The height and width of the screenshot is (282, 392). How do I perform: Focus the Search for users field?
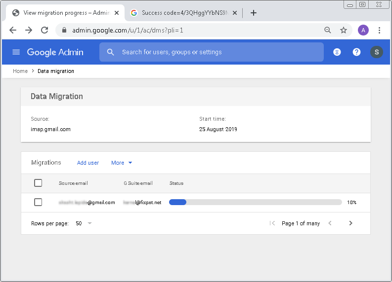pyautogui.click(x=212, y=52)
